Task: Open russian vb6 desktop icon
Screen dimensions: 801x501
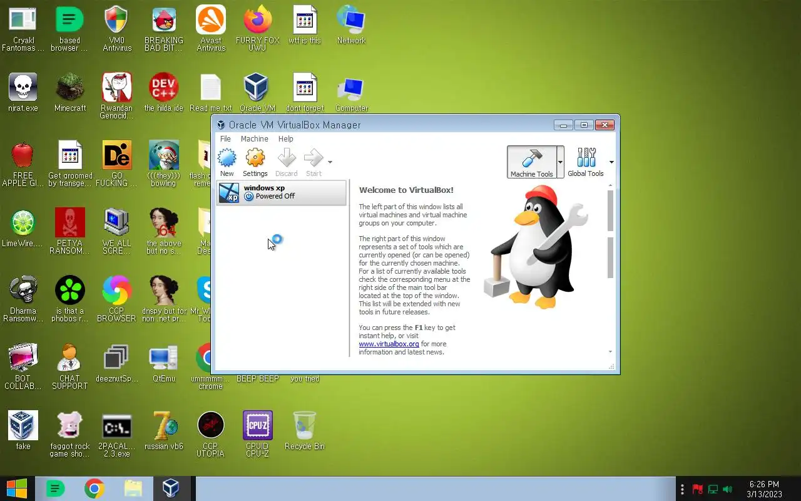Action: (x=164, y=431)
